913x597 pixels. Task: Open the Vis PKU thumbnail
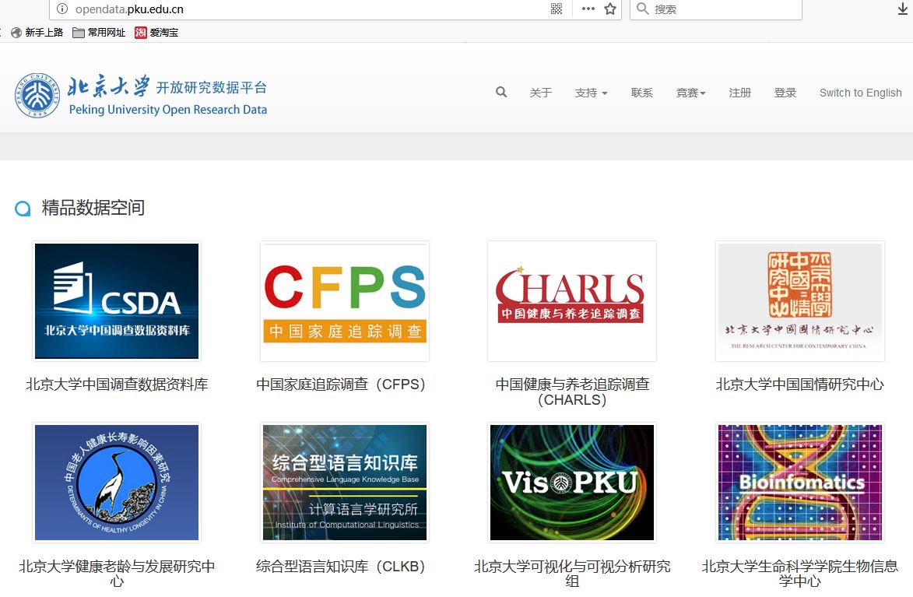[572, 483]
